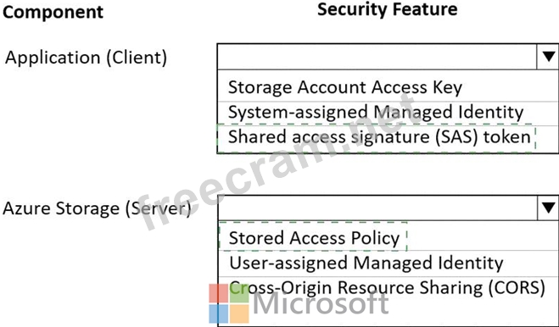Image resolution: width=559 pixels, height=327 pixels.
Task: Expand the Azure Storage (Server) dropdown arrow
Action: coord(548,208)
